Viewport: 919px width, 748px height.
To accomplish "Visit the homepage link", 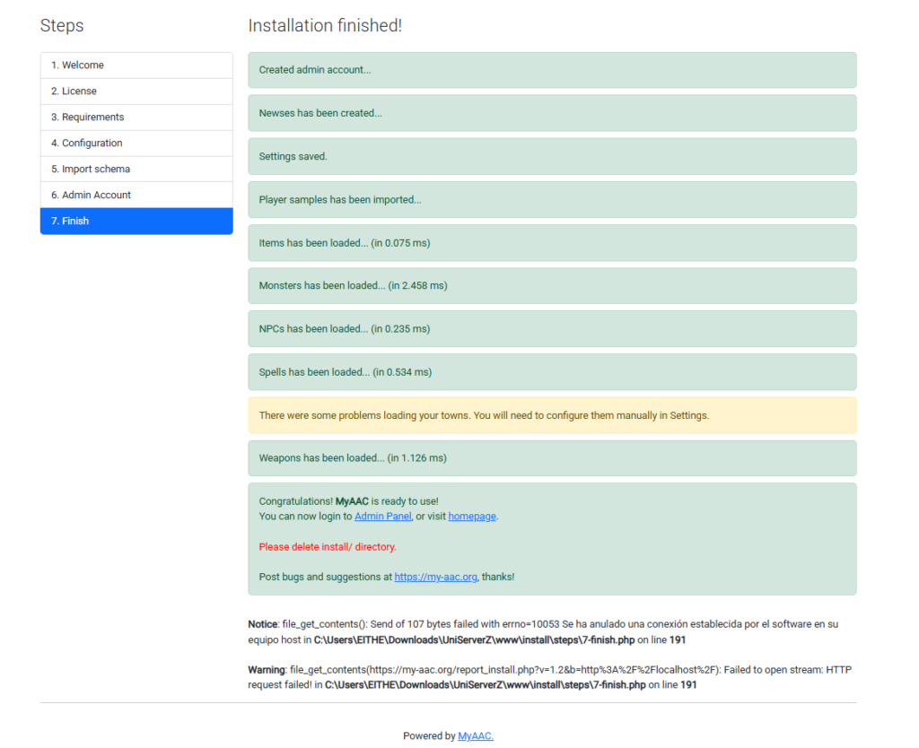I will 472,516.
